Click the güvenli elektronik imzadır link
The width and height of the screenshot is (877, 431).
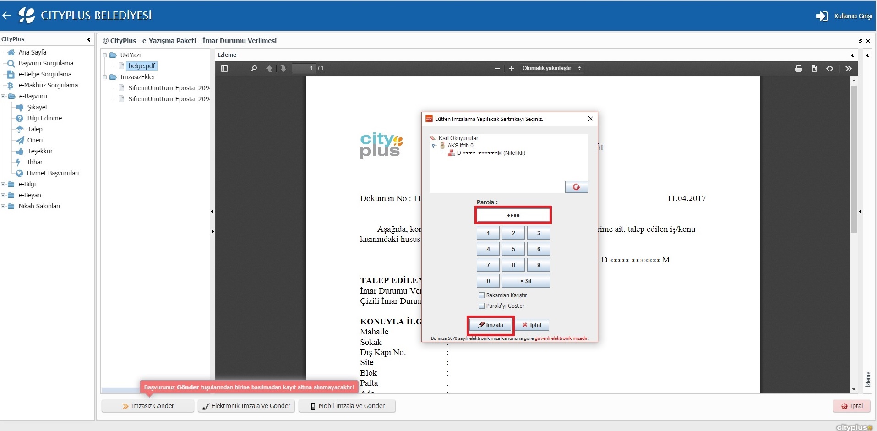pos(561,338)
